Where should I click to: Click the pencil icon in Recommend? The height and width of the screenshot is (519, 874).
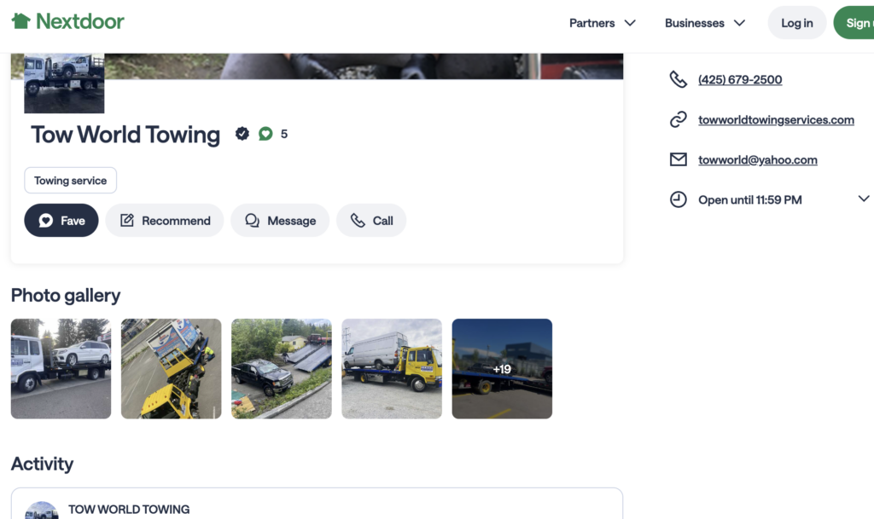(127, 220)
